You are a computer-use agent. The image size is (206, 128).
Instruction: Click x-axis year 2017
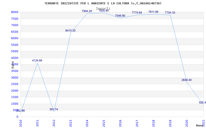(137, 123)
